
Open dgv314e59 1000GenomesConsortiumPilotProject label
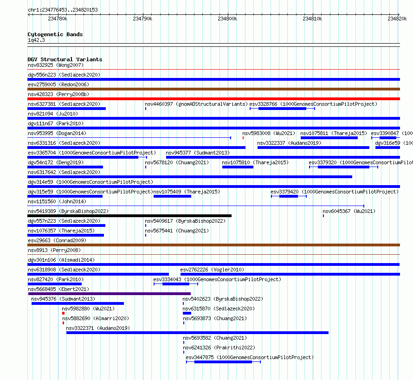tap(90, 182)
